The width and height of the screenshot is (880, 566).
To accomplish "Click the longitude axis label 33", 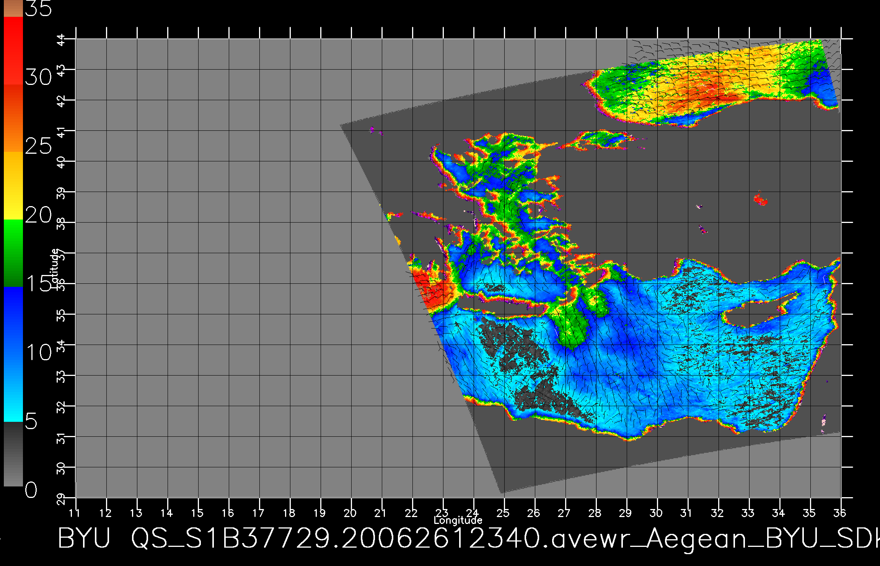I will [748, 513].
